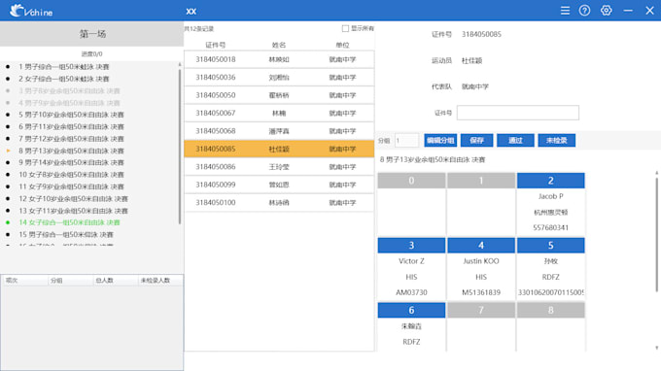Viewport: 661px width, 371px height.
Task: Focus the 证件号 input field
Action: point(518,113)
